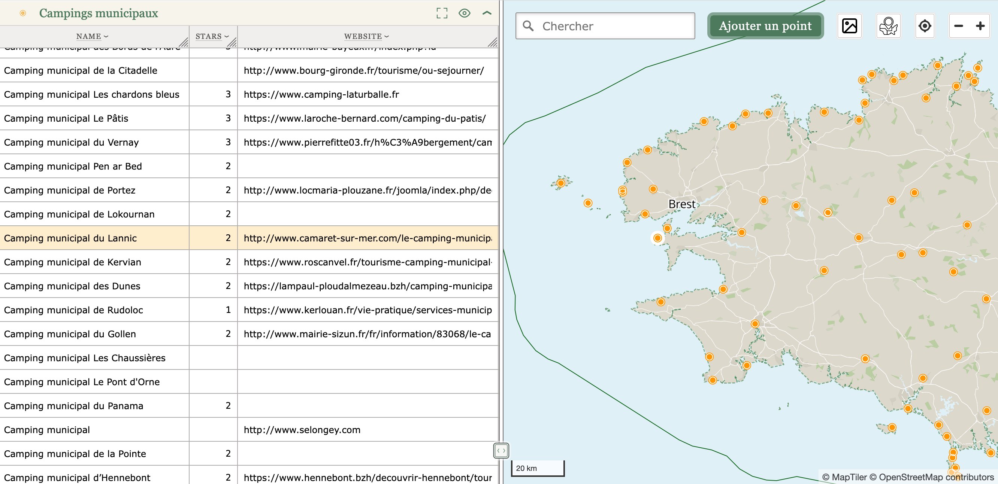Click the fullscreen table icon

[442, 13]
